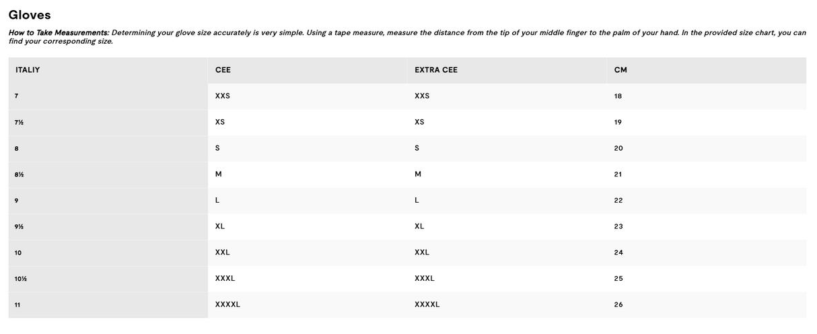Click XS in the EXTRA CEE column
This screenshot has width=817, height=334.
click(x=420, y=123)
